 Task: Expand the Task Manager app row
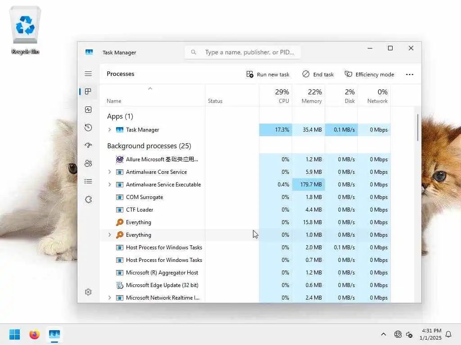click(x=109, y=130)
